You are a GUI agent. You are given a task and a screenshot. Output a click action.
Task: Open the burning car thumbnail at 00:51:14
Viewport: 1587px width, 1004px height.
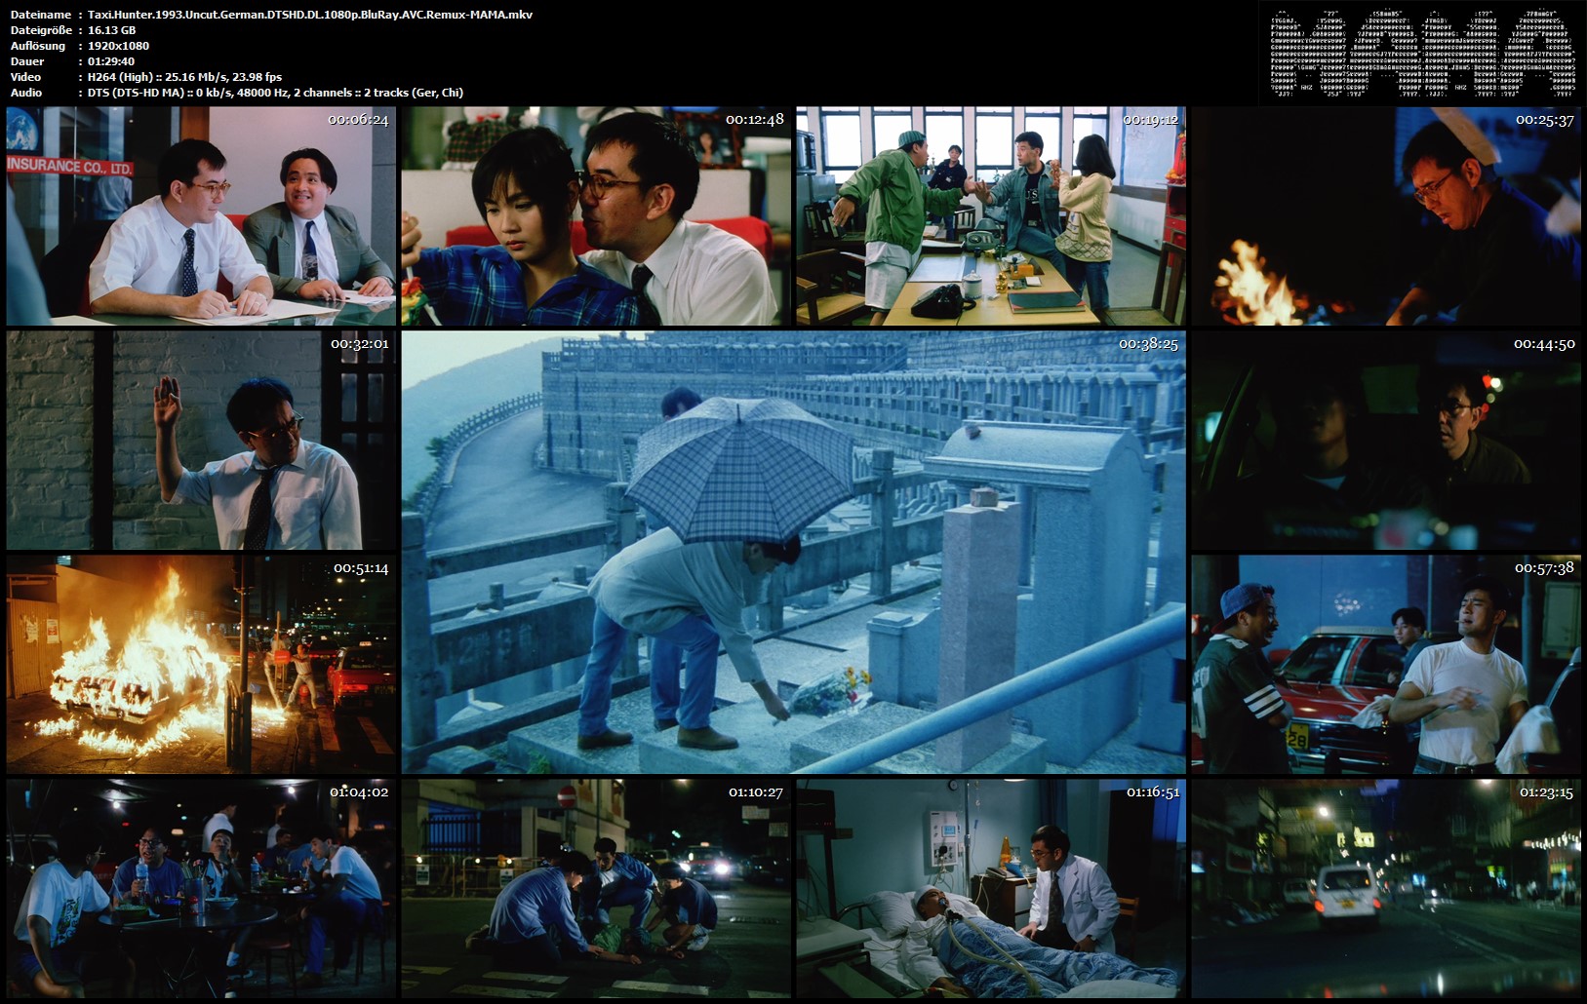(202, 665)
